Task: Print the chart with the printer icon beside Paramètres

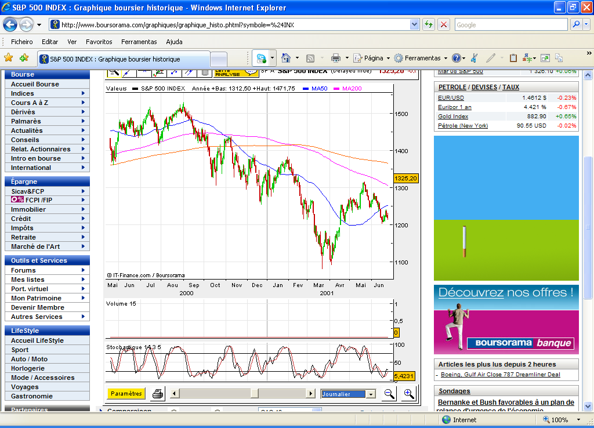Action: pyautogui.click(x=158, y=394)
